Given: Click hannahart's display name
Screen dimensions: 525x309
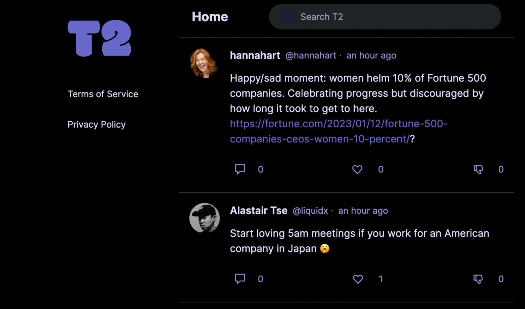Looking at the screenshot, I should (255, 55).
